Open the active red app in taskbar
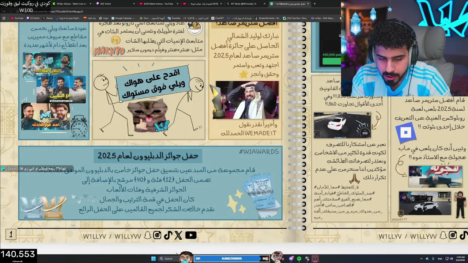This screenshot has width=468, height=263. click(x=315, y=259)
